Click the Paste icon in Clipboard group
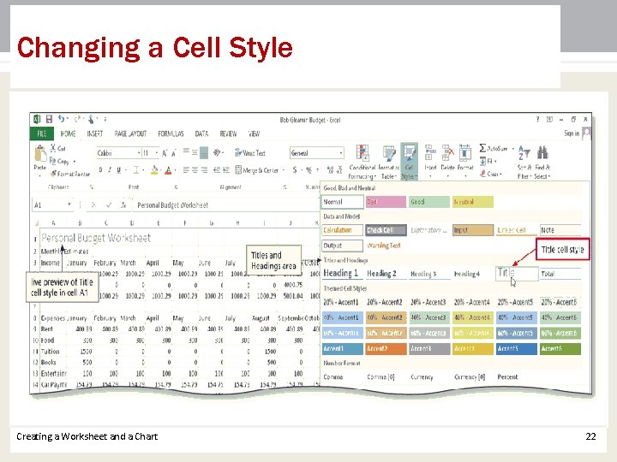Image resolution: width=617 pixels, height=462 pixels. point(39,154)
